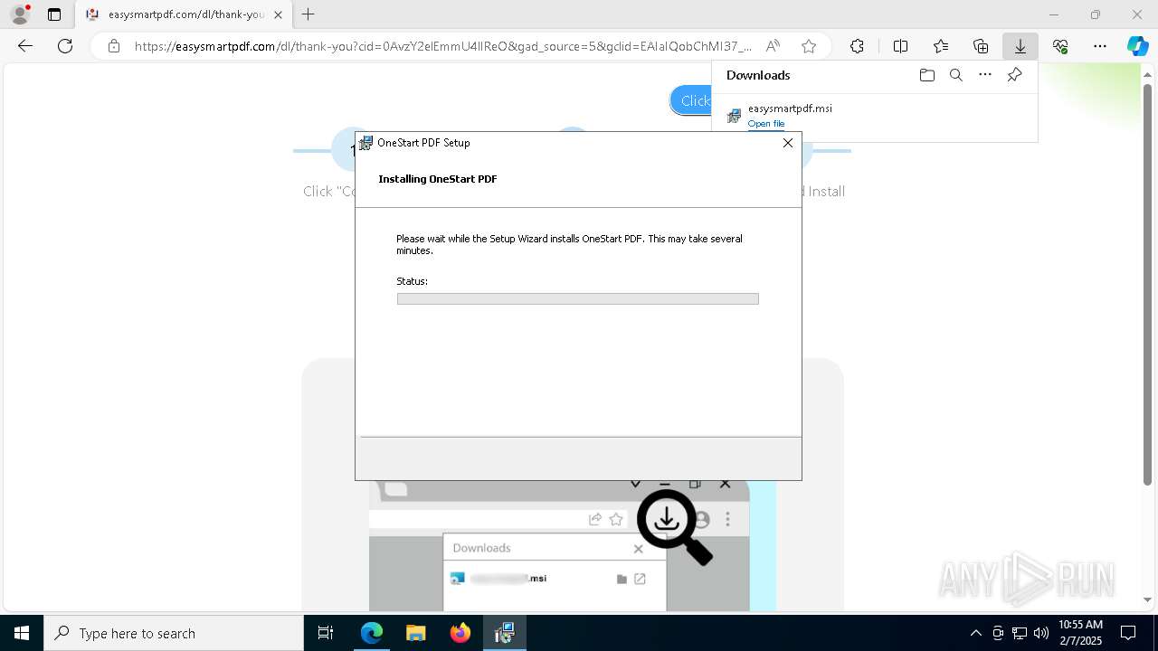This screenshot has width=1158, height=651.
Task: Close the easysmartpdf.com tab
Action: pyautogui.click(x=278, y=14)
